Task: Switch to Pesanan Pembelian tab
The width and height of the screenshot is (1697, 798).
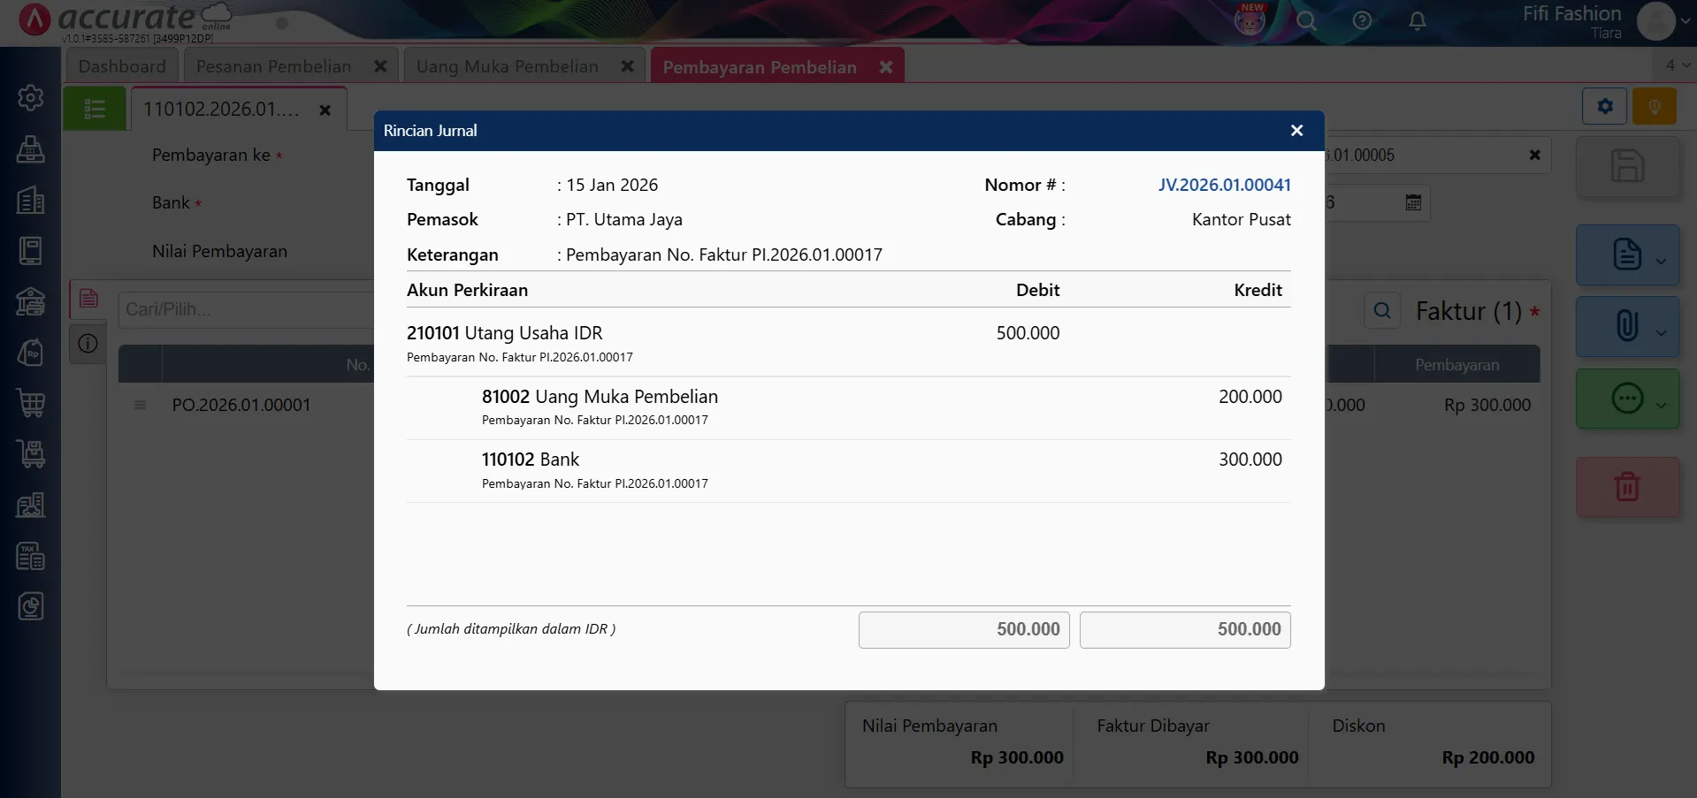Action: [273, 66]
